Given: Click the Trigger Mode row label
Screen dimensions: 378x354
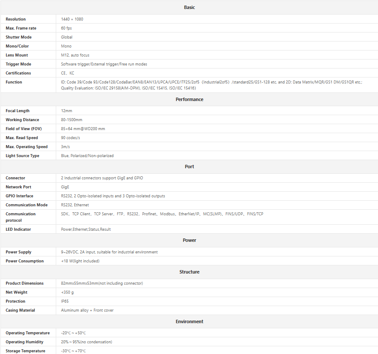Looking at the screenshot, I should click(x=18, y=64).
